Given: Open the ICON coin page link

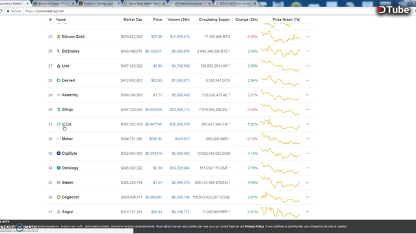Looking at the screenshot, I should tap(66, 124).
